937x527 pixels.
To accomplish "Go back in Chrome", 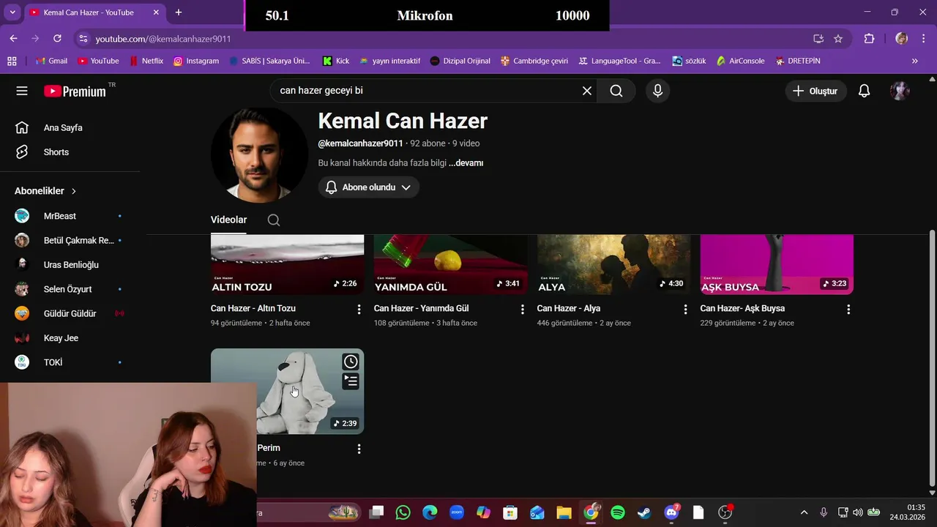I will [x=13, y=38].
